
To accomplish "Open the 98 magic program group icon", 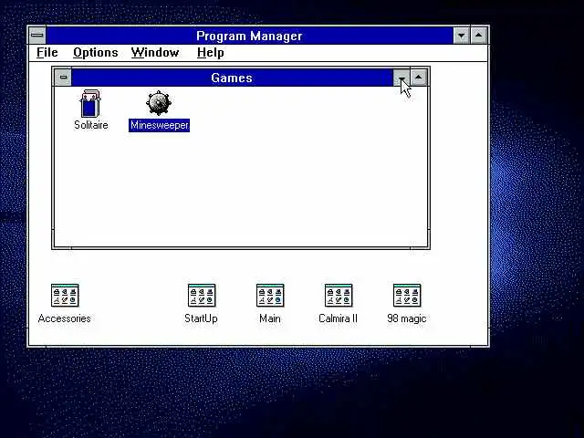I will pos(407,296).
